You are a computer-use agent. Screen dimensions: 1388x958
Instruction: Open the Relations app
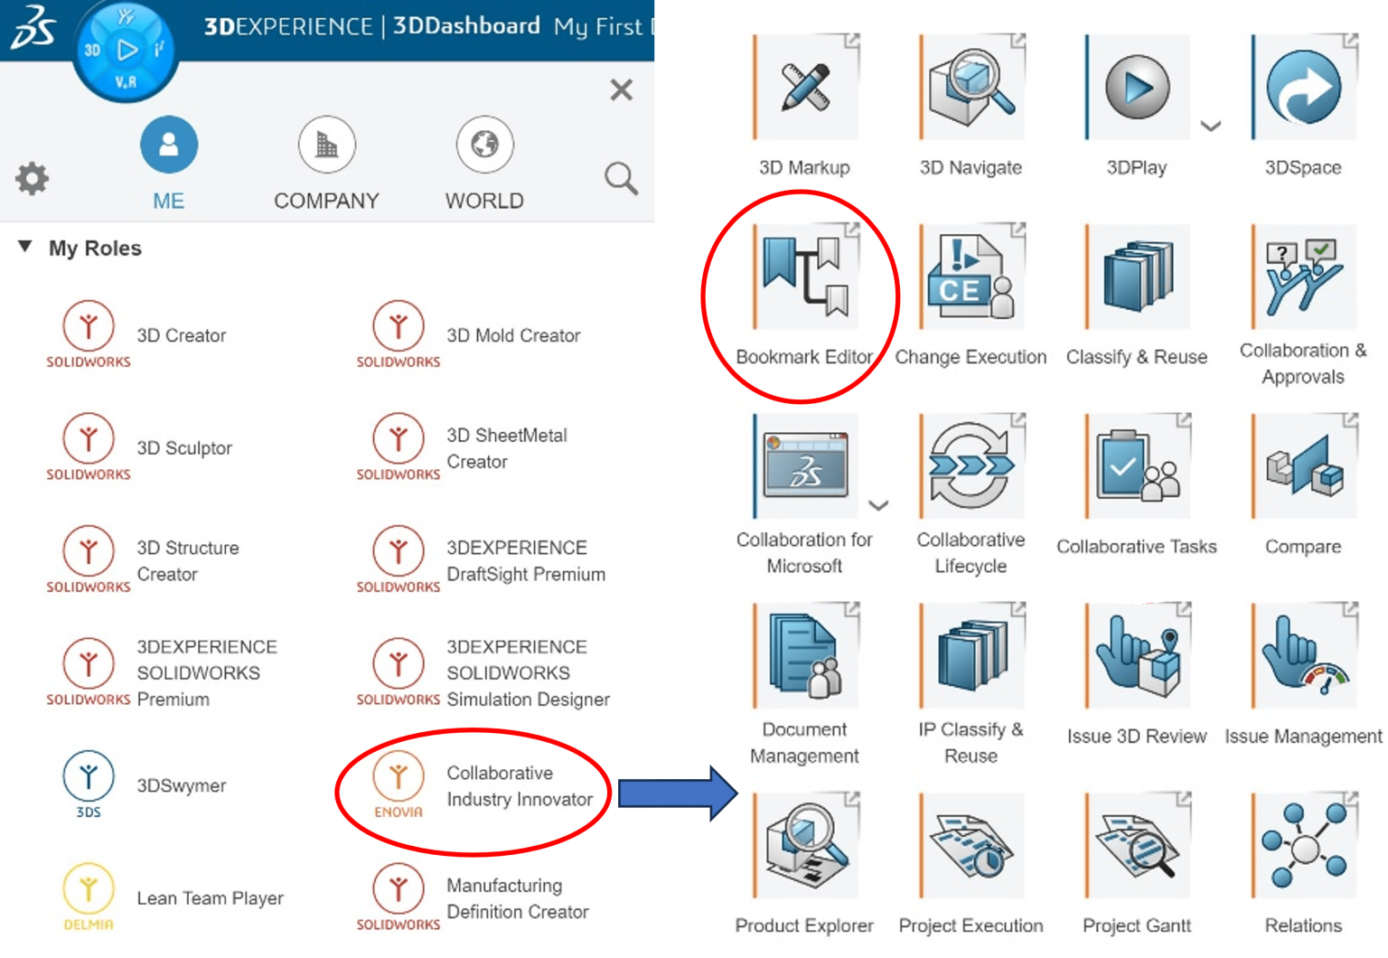point(1304,846)
